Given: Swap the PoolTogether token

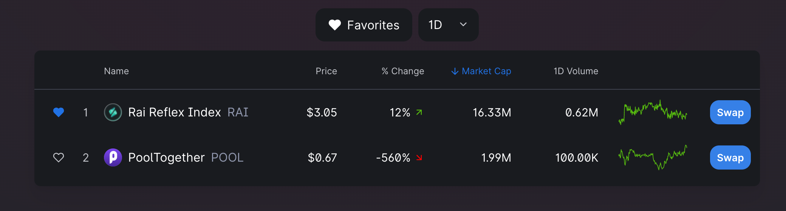Looking at the screenshot, I should click(x=730, y=157).
